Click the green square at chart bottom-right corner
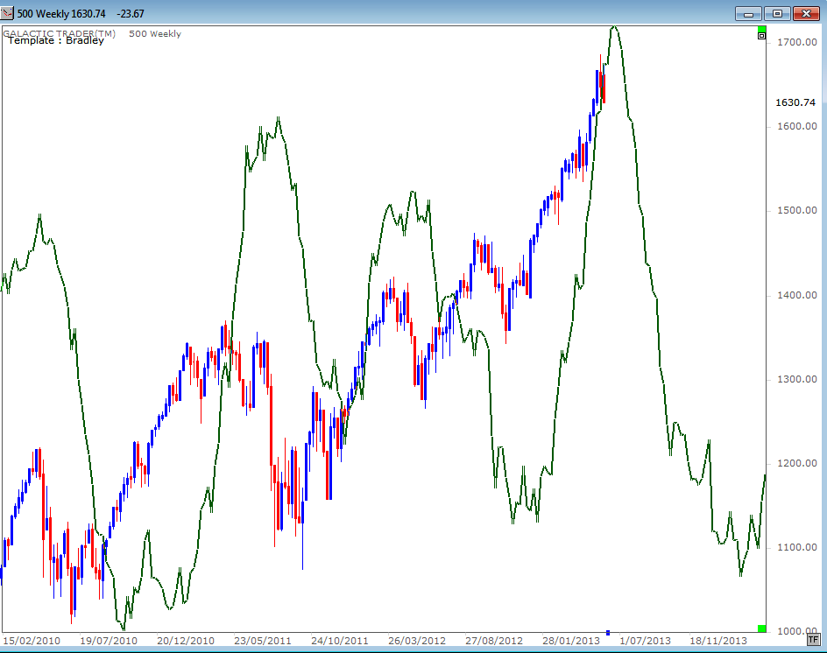This screenshot has height=653, width=827. click(761, 628)
